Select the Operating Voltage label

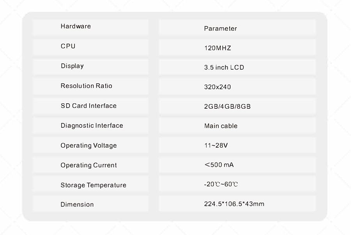click(89, 145)
